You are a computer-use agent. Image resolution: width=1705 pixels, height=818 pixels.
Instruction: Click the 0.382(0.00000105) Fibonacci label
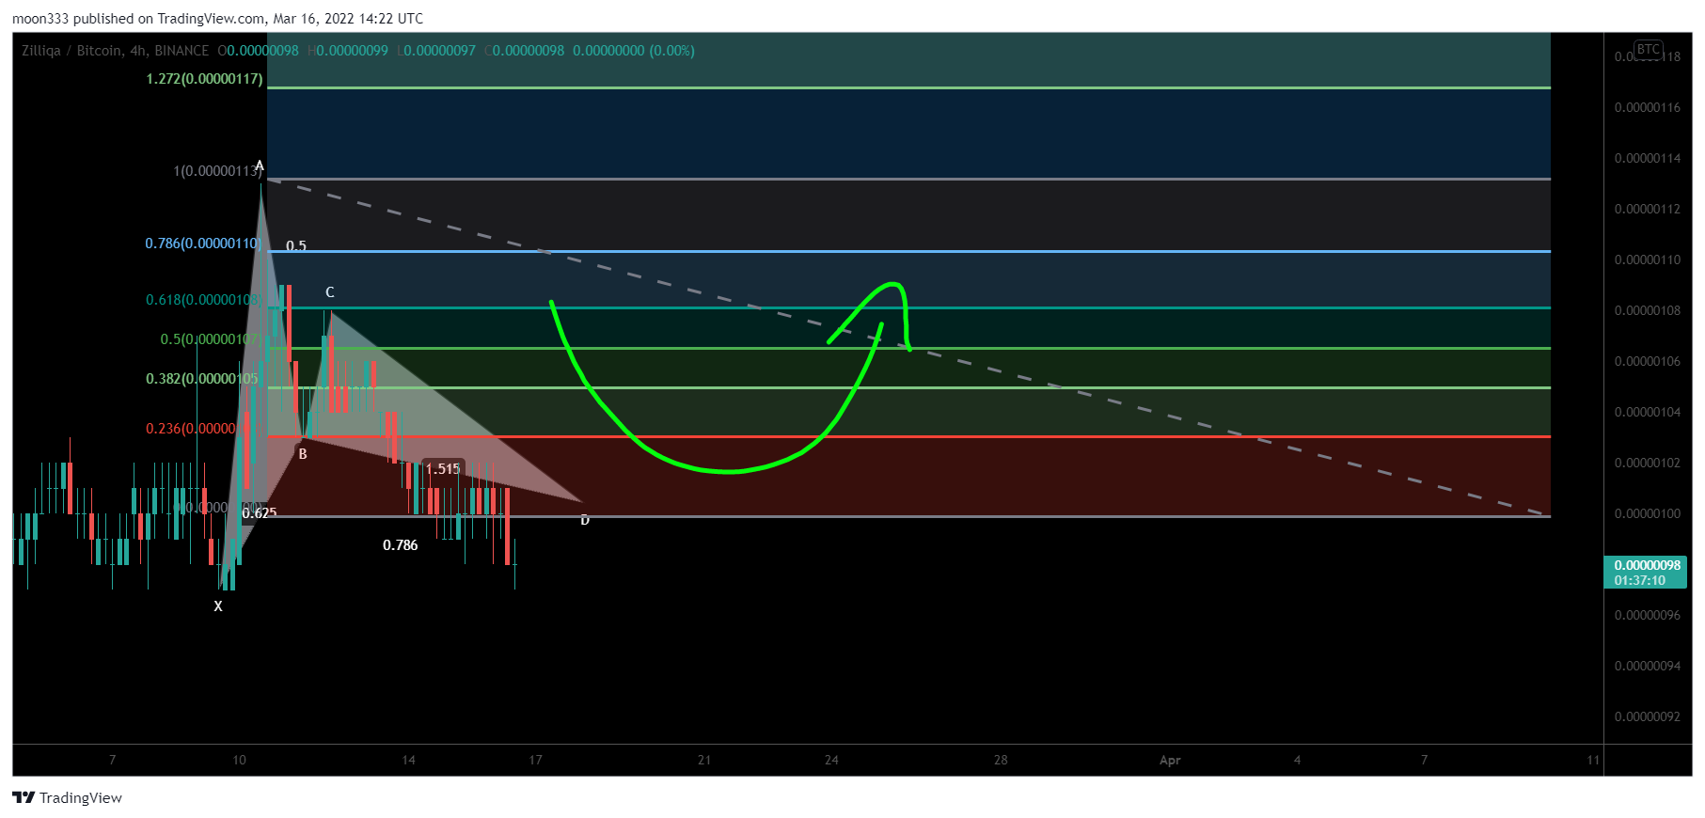[201, 379]
